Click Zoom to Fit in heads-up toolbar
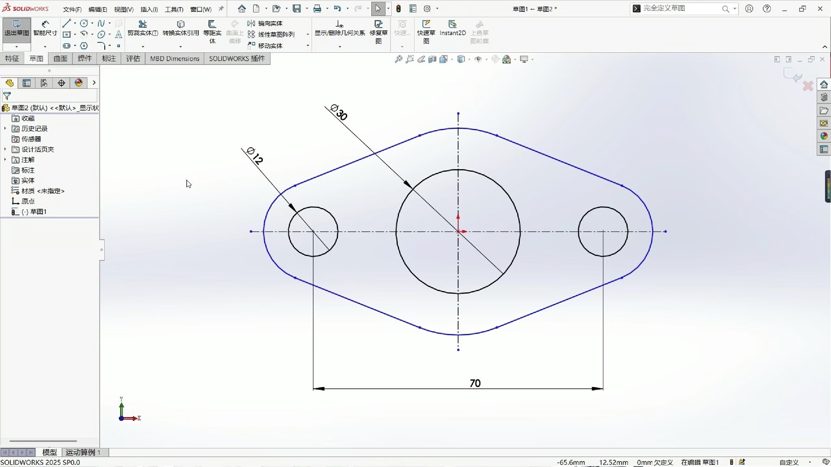Viewport: 831px width, 467px height. [398, 59]
